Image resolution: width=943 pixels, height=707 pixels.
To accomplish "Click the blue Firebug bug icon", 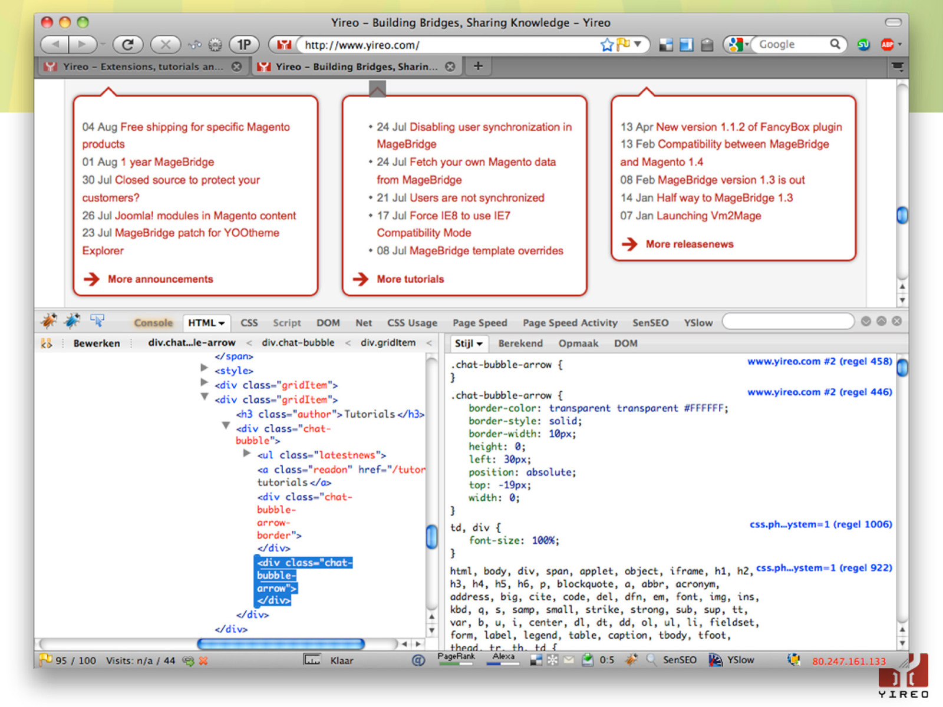I will point(72,321).
